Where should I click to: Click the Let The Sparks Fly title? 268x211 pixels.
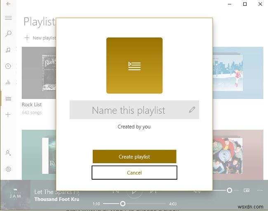coord(56,192)
